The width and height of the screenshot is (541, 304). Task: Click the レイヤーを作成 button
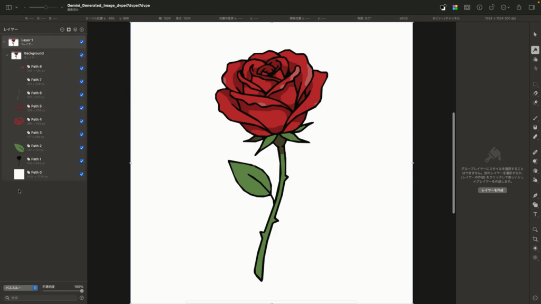click(492, 190)
